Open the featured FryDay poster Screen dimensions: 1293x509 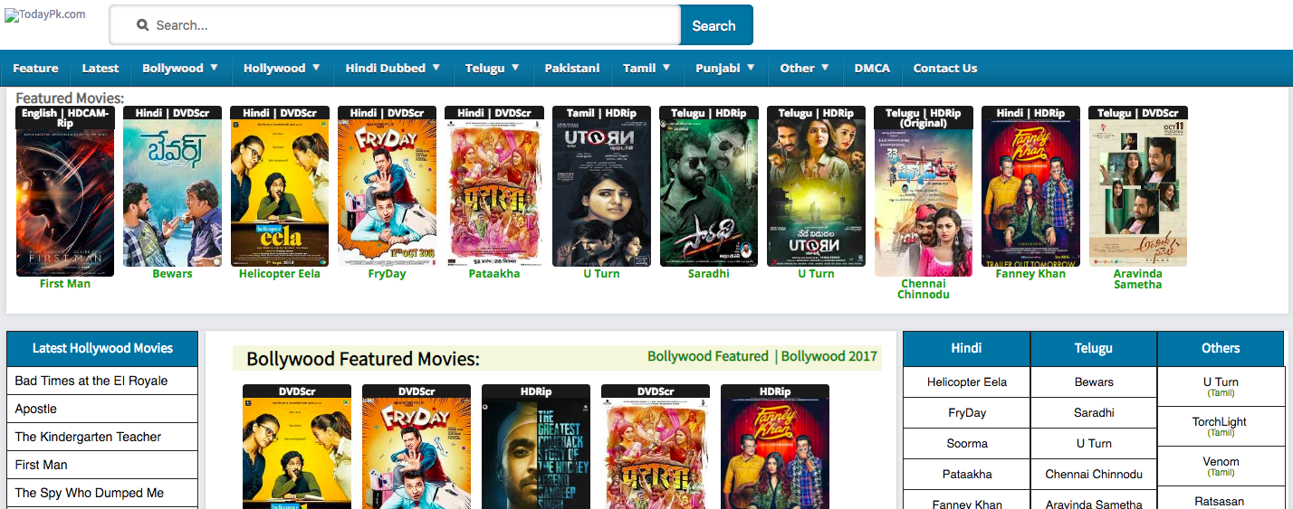tap(387, 193)
